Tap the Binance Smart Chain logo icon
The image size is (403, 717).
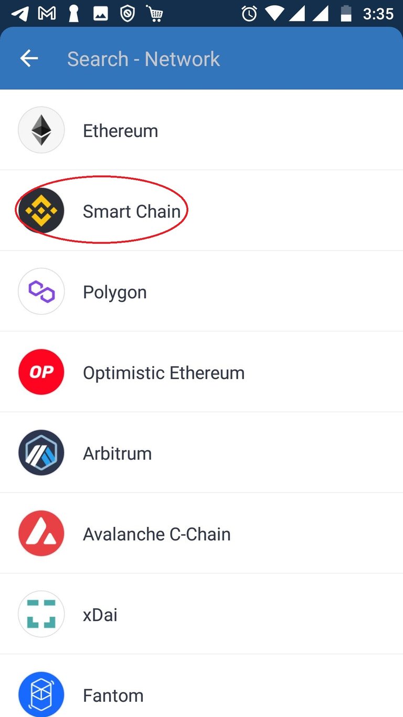pyautogui.click(x=41, y=211)
